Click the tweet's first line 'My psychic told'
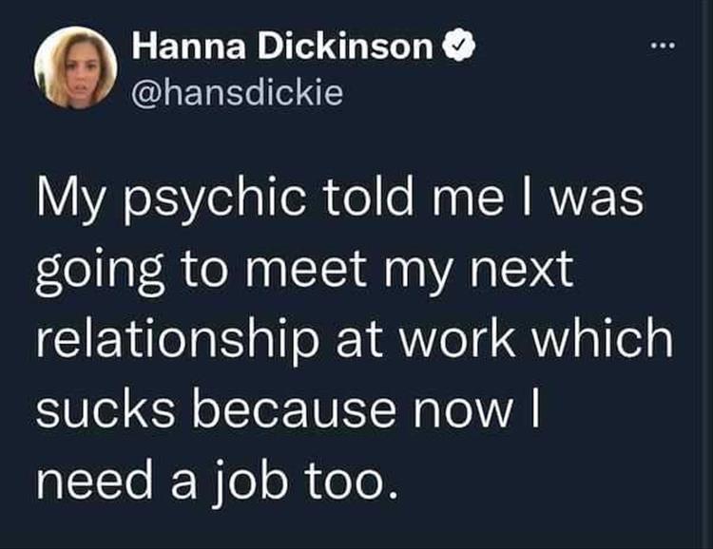The image size is (713, 549). tap(224, 200)
